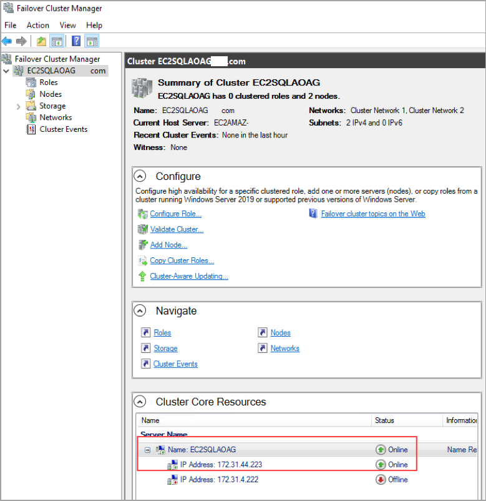
Task: Open the File menu
Action: (x=10, y=25)
